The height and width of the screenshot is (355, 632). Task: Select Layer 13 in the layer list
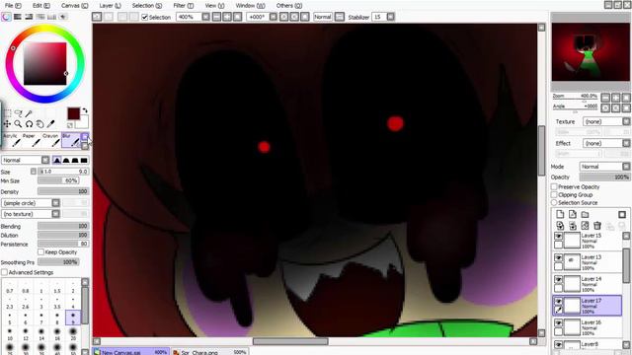coord(587,262)
